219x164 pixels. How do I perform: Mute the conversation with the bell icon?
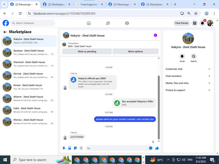[x=182, y=56]
